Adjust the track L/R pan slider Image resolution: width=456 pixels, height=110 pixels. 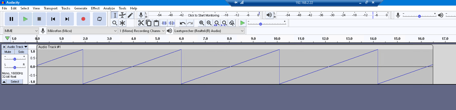[15, 67]
